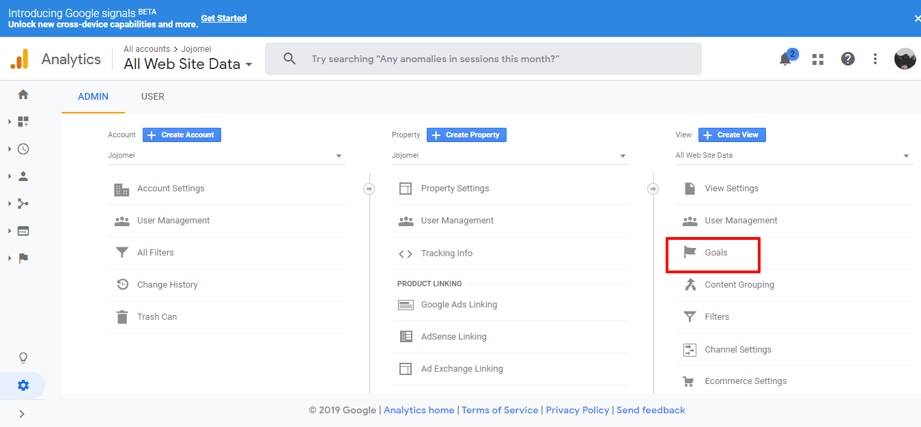
Task: Switch to the USER tab
Action: coord(153,96)
